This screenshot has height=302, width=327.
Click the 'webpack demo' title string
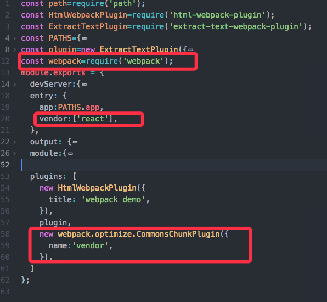click(113, 199)
